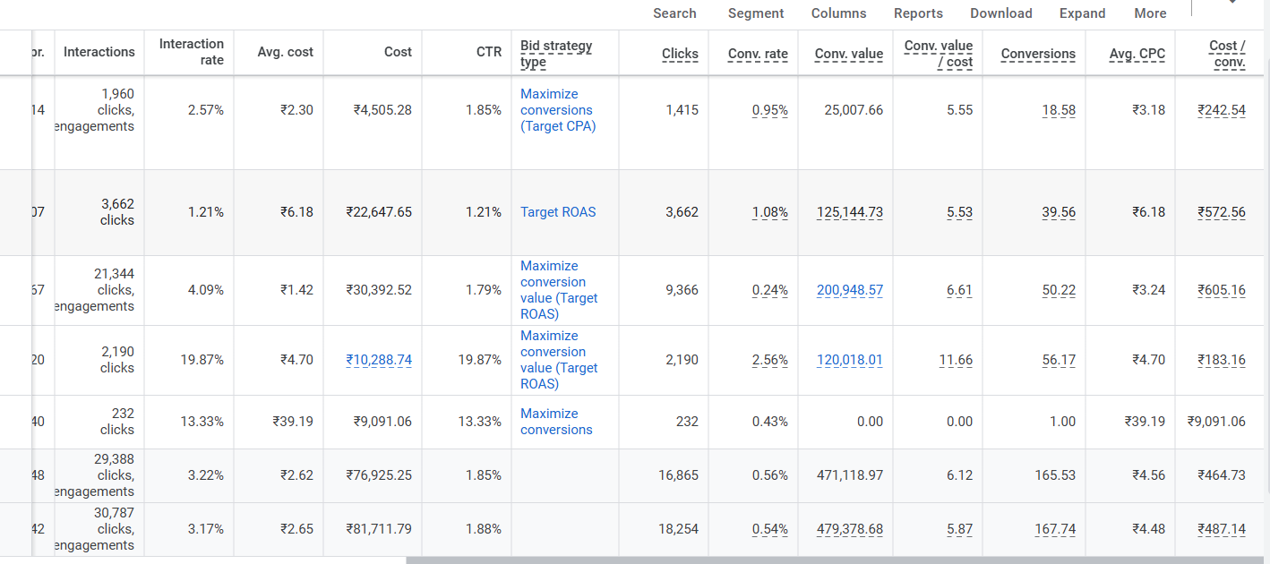
Task: Open Maximize conversions (Target CPA) link
Action: (557, 110)
